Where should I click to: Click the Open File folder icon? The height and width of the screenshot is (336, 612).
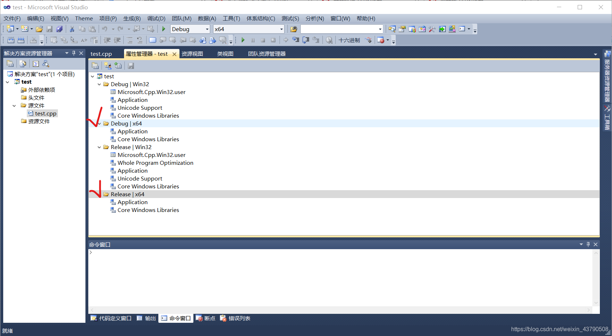click(x=39, y=29)
